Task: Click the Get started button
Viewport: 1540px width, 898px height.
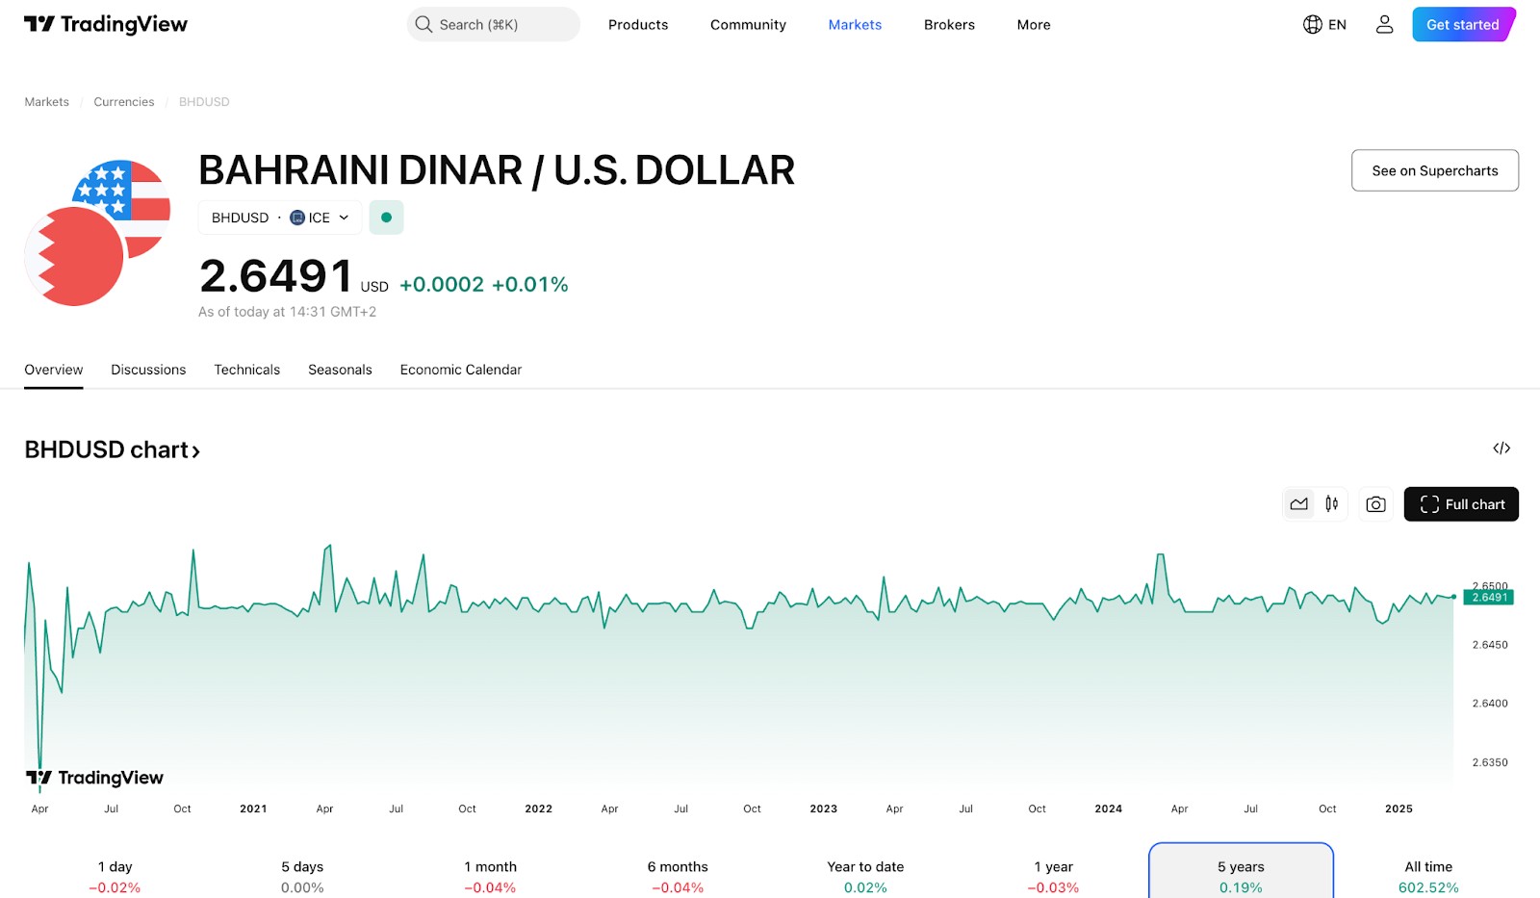Action: click(x=1463, y=25)
